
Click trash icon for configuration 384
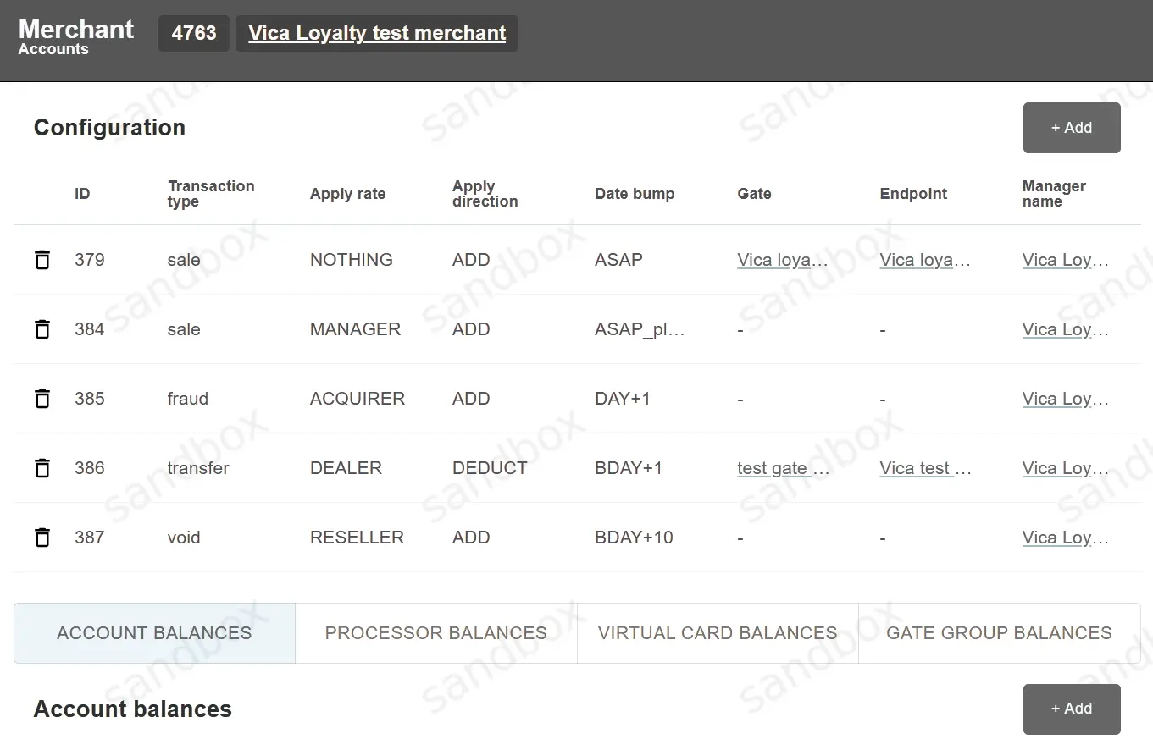point(42,329)
